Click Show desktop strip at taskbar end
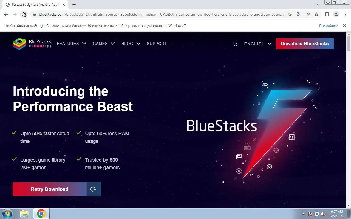351x219 pixels. point(349,214)
